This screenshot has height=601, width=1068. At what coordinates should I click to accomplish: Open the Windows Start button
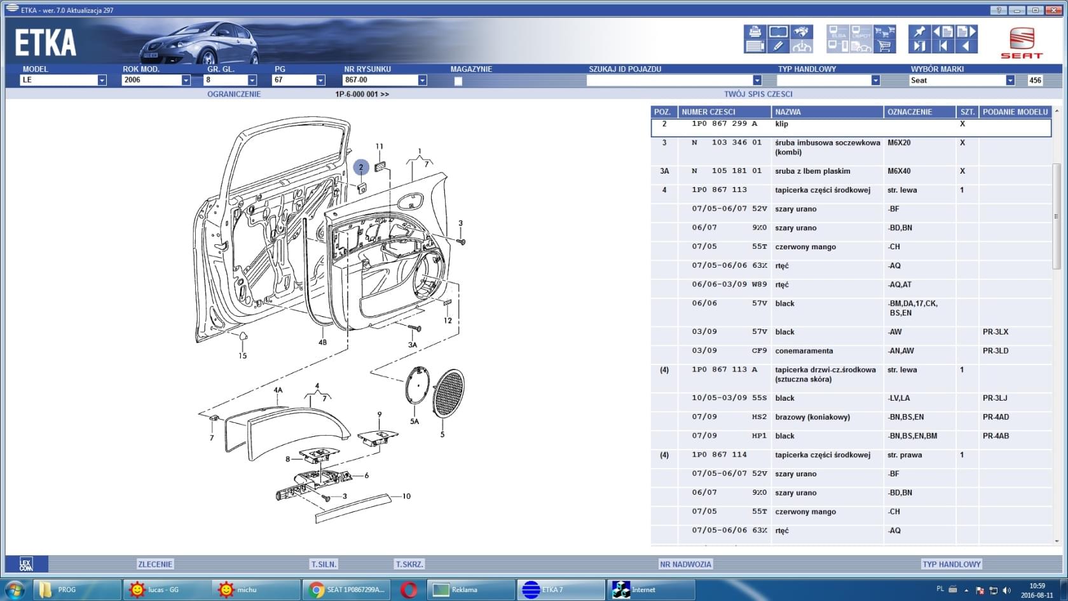coord(14,590)
